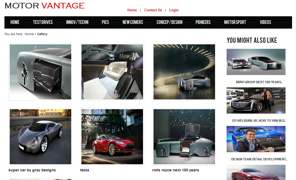Image resolution: width=296 pixels, height=180 pixels.
Task: Click the MOTOR VANTAGE logo
Action: click(44, 6)
